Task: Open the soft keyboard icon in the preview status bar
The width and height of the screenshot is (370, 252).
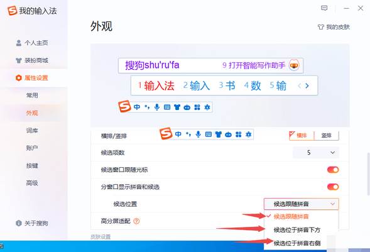Action: point(167,107)
